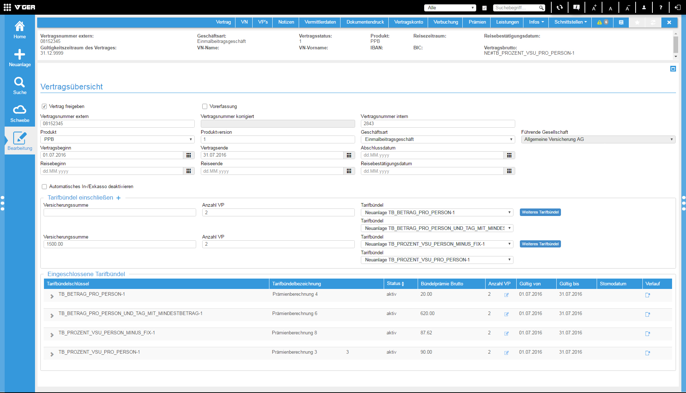Open dropdown showing Neuanlage TB_PROZENT_VSU_PRO_PERSON-1
Screen dimensions: 686x393
tap(437, 260)
